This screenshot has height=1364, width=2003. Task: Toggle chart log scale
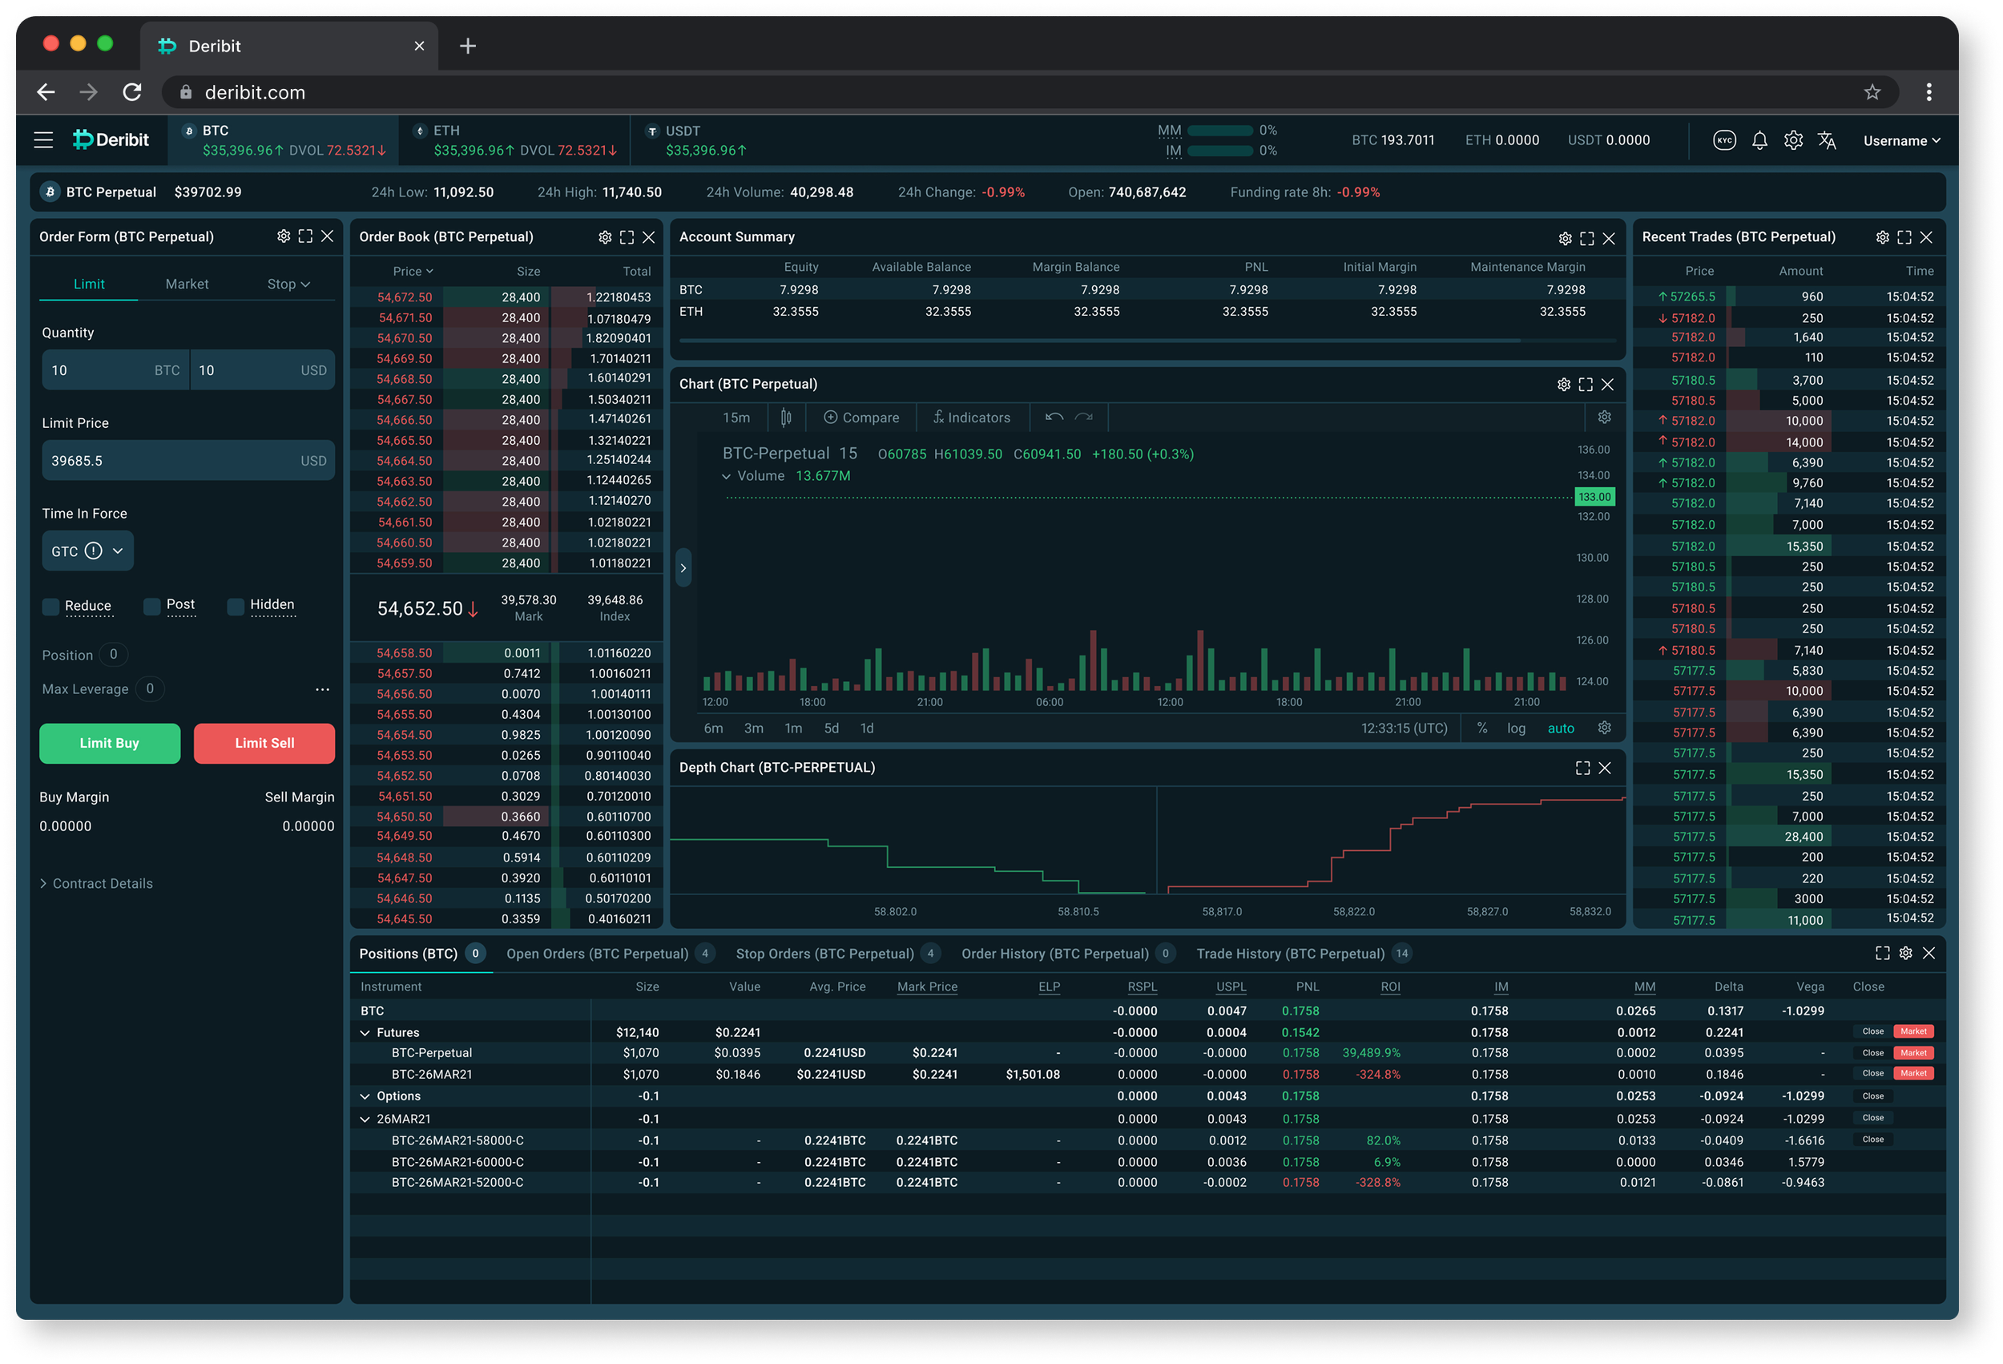tap(1516, 728)
